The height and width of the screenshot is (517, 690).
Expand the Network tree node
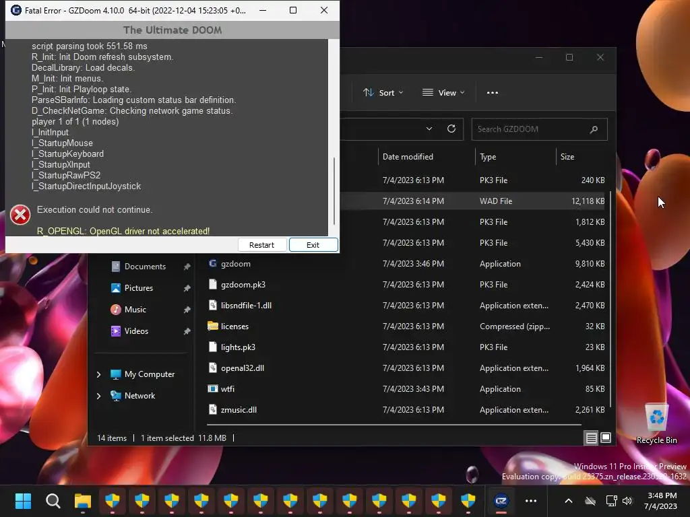click(x=98, y=396)
